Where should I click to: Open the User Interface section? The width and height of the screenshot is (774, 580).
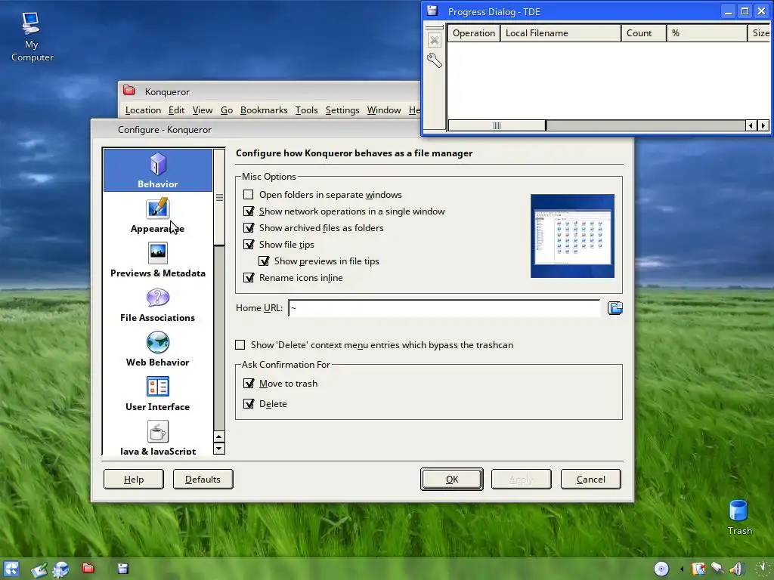158,393
